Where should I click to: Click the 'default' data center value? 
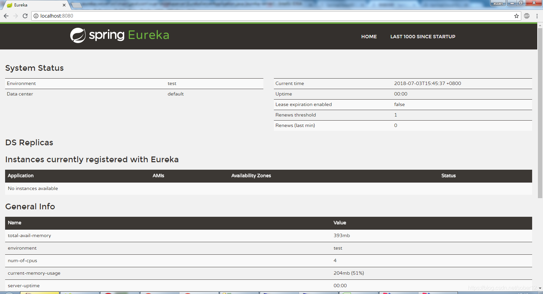point(175,94)
